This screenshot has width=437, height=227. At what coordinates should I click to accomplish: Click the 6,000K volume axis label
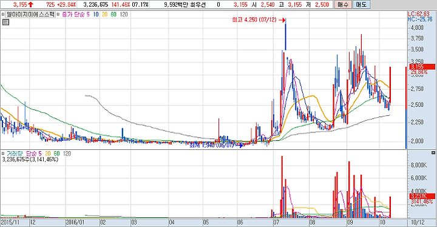[419, 178]
